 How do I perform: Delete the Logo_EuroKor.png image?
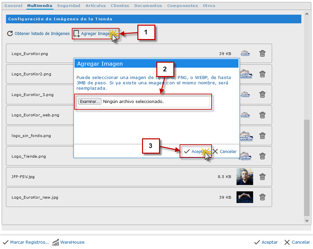pos(262,53)
